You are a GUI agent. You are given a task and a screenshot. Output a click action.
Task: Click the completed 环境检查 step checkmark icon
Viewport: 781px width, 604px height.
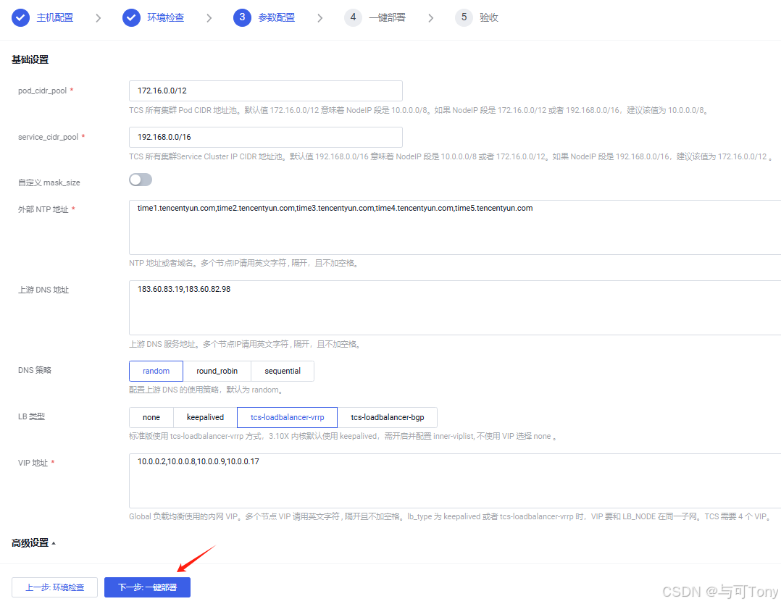131,17
